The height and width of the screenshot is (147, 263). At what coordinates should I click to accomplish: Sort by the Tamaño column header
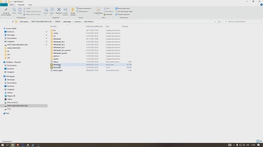(x=125, y=26)
